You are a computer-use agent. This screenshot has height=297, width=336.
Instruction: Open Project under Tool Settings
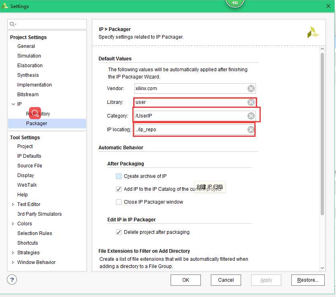pyautogui.click(x=25, y=146)
